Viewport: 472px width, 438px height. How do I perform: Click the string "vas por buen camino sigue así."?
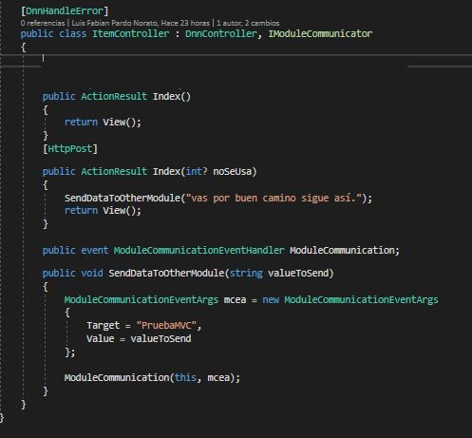[274, 198]
